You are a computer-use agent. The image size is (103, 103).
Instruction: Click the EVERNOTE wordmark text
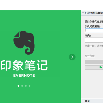pos(24,76)
